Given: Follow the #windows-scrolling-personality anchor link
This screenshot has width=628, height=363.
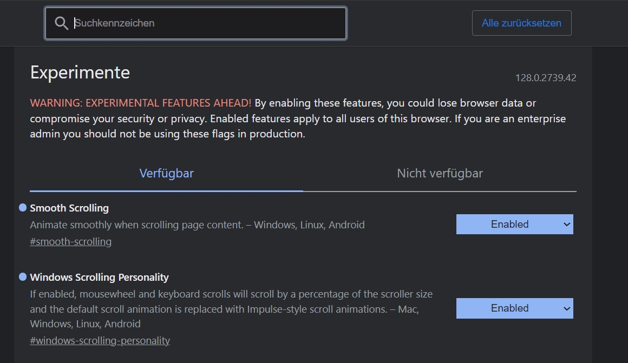Looking at the screenshot, I should coord(100,341).
